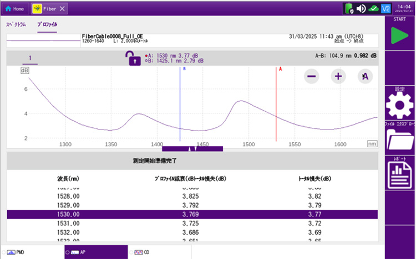
Task: Toggle the cursor lock padlock icon
Action: [134, 59]
